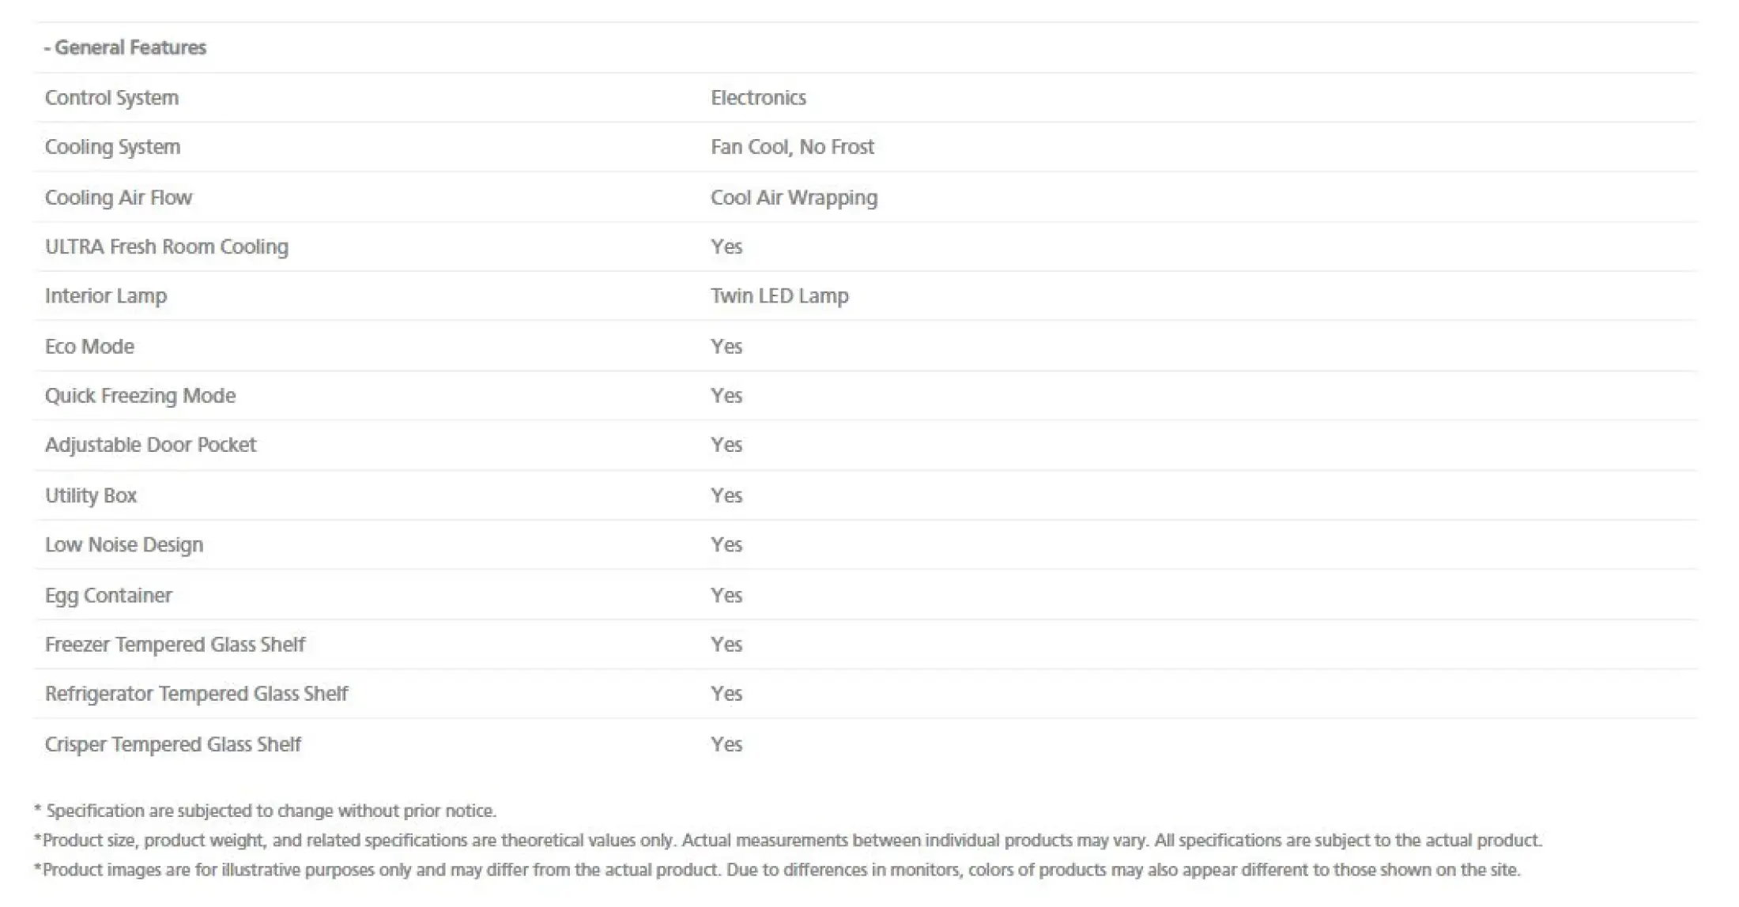Click the Utility Box row label

coord(90,495)
